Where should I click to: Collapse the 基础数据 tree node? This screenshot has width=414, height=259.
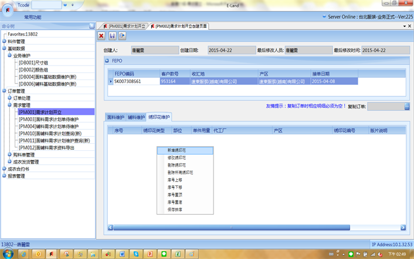pyautogui.click(x=4, y=49)
